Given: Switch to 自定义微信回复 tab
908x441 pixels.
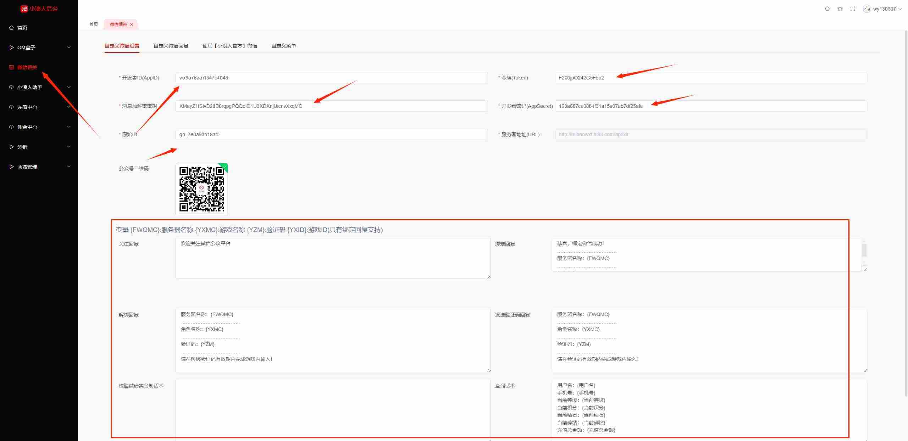Looking at the screenshot, I should click(171, 46).
